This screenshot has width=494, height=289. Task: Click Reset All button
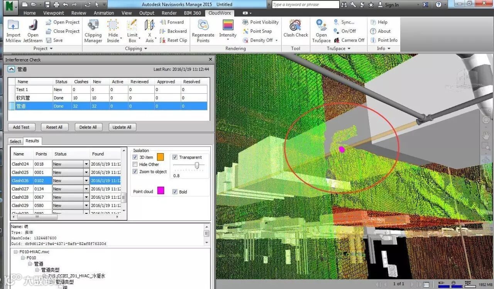(54, 127)
